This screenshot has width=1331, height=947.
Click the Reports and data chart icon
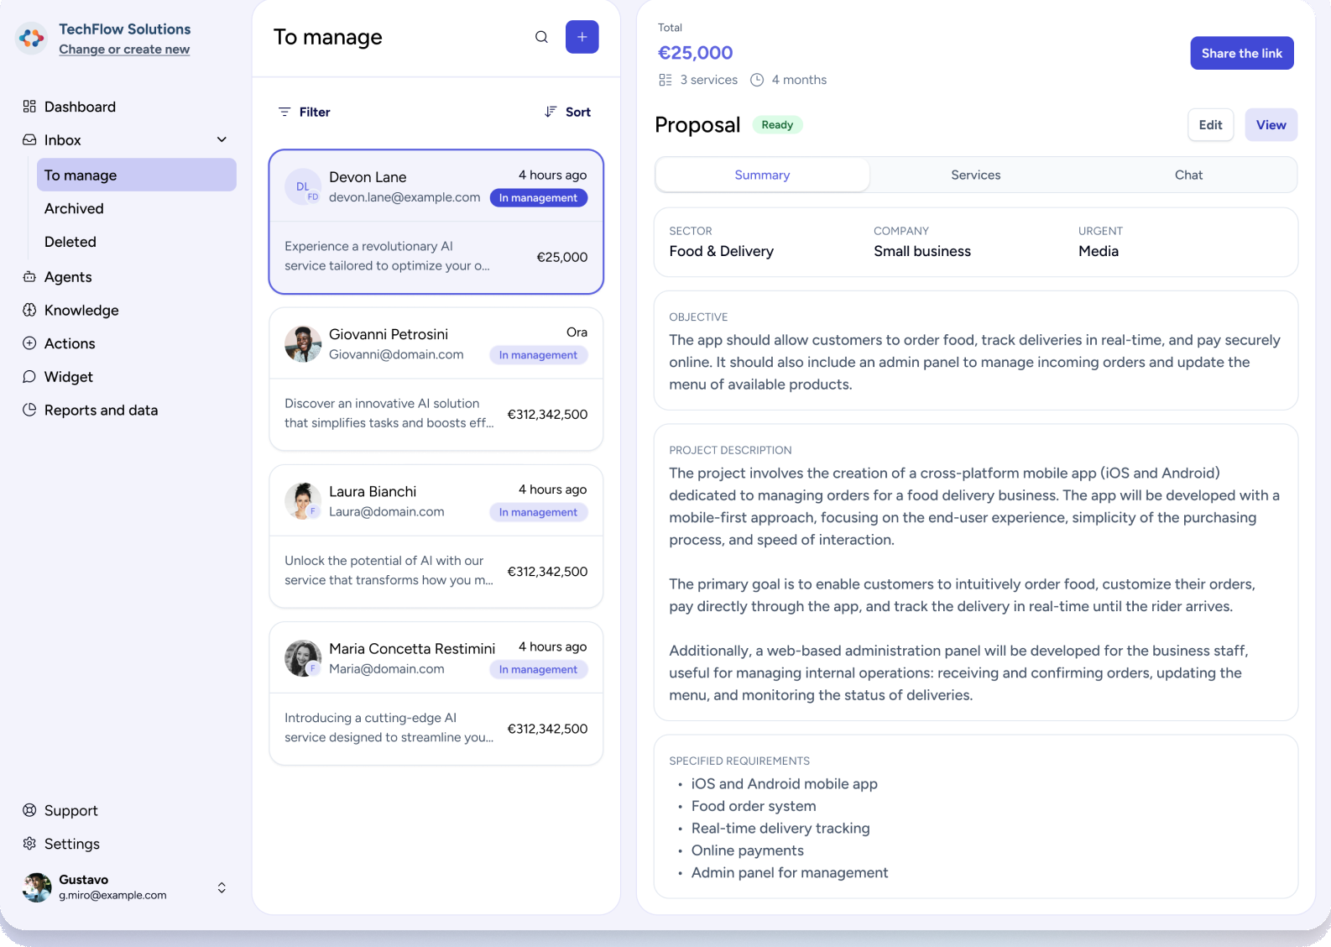(x=29, y=410)
